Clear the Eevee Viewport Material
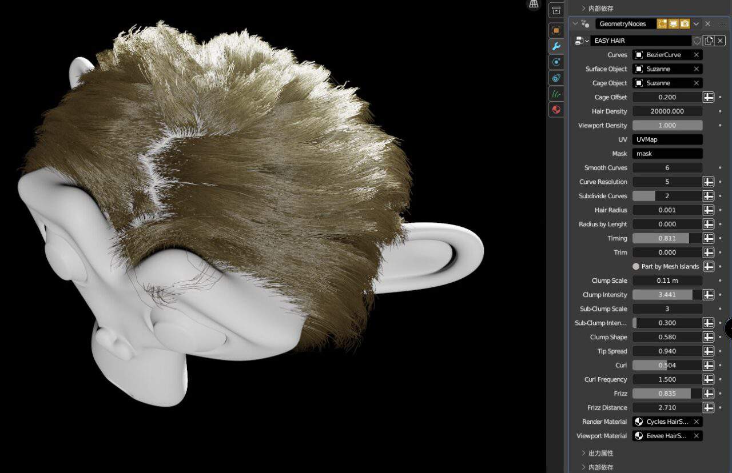This screenshot has width=732, height=473. click(696, 436)
